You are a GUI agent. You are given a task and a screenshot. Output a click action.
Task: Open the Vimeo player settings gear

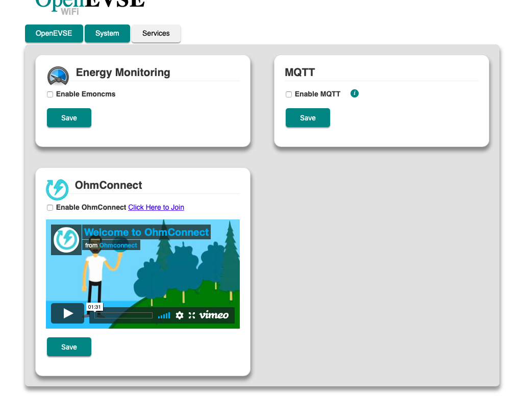click(180, 315)
